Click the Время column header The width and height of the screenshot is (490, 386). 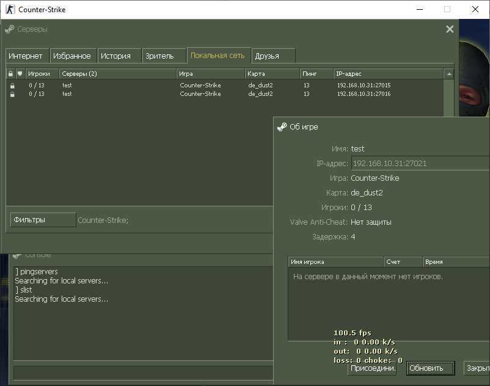pyautogui.click(x=456, y=261)
